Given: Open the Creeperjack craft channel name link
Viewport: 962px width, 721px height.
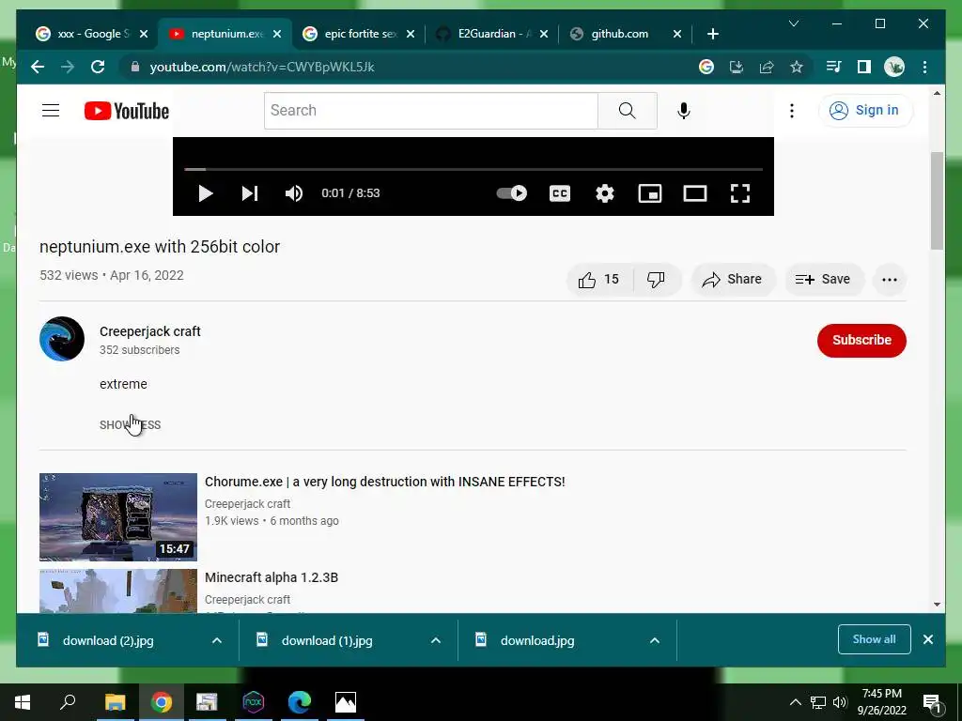Looking at the screenshot, I should 150,331.
